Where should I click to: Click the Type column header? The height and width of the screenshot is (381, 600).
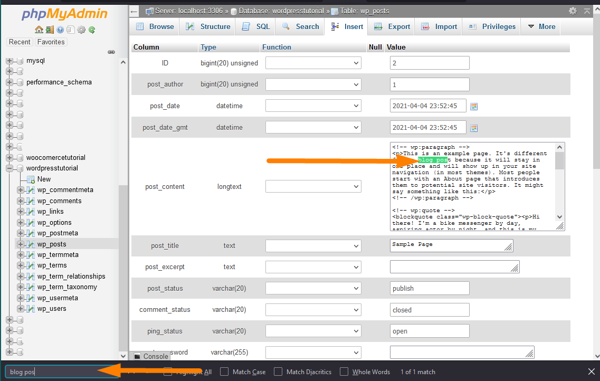pyautogui.click(x=208, y=47)
